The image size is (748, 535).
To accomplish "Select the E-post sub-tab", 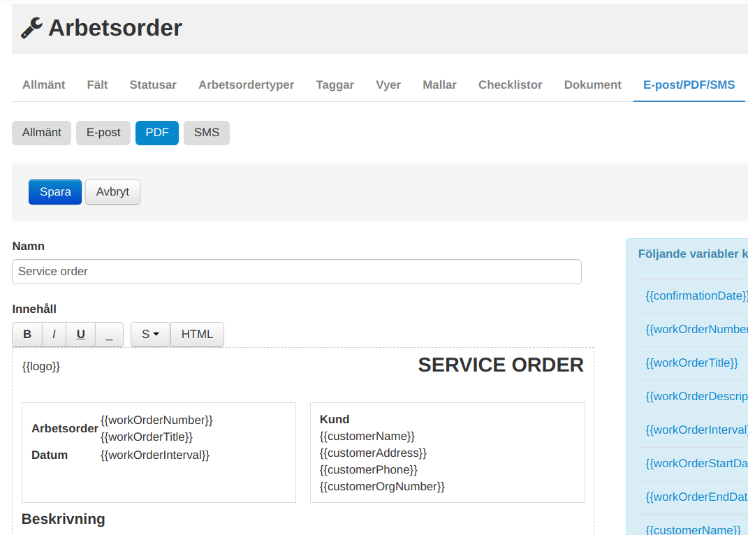I will point(103,133).
